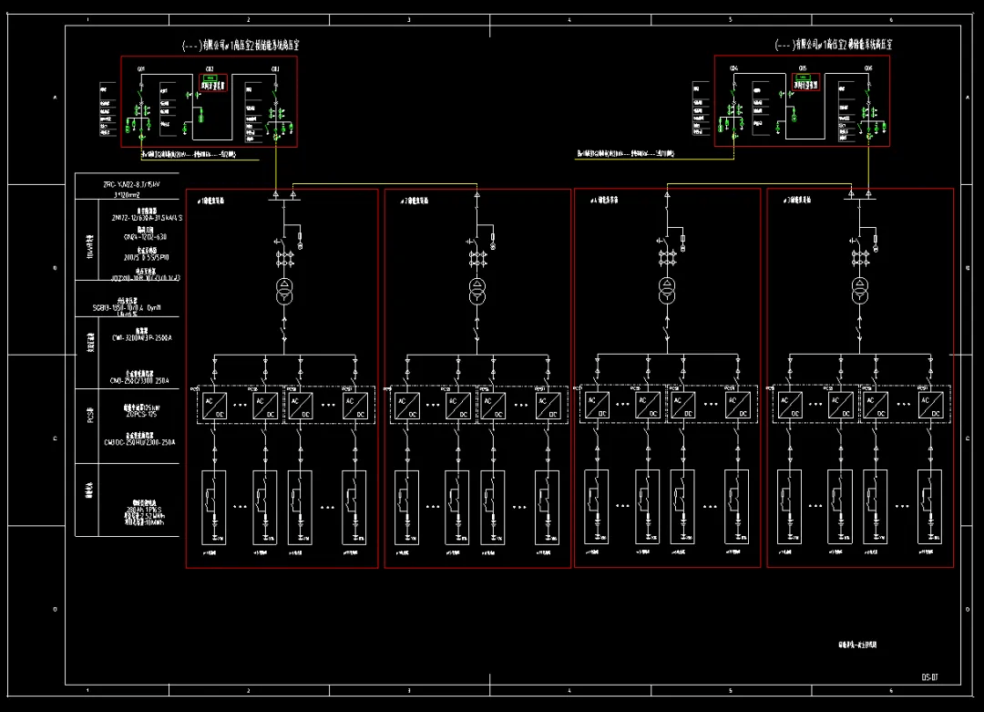984x712 pixels.
Task: Click the green metering device in left HV room
Action: (x=211, y=83)
